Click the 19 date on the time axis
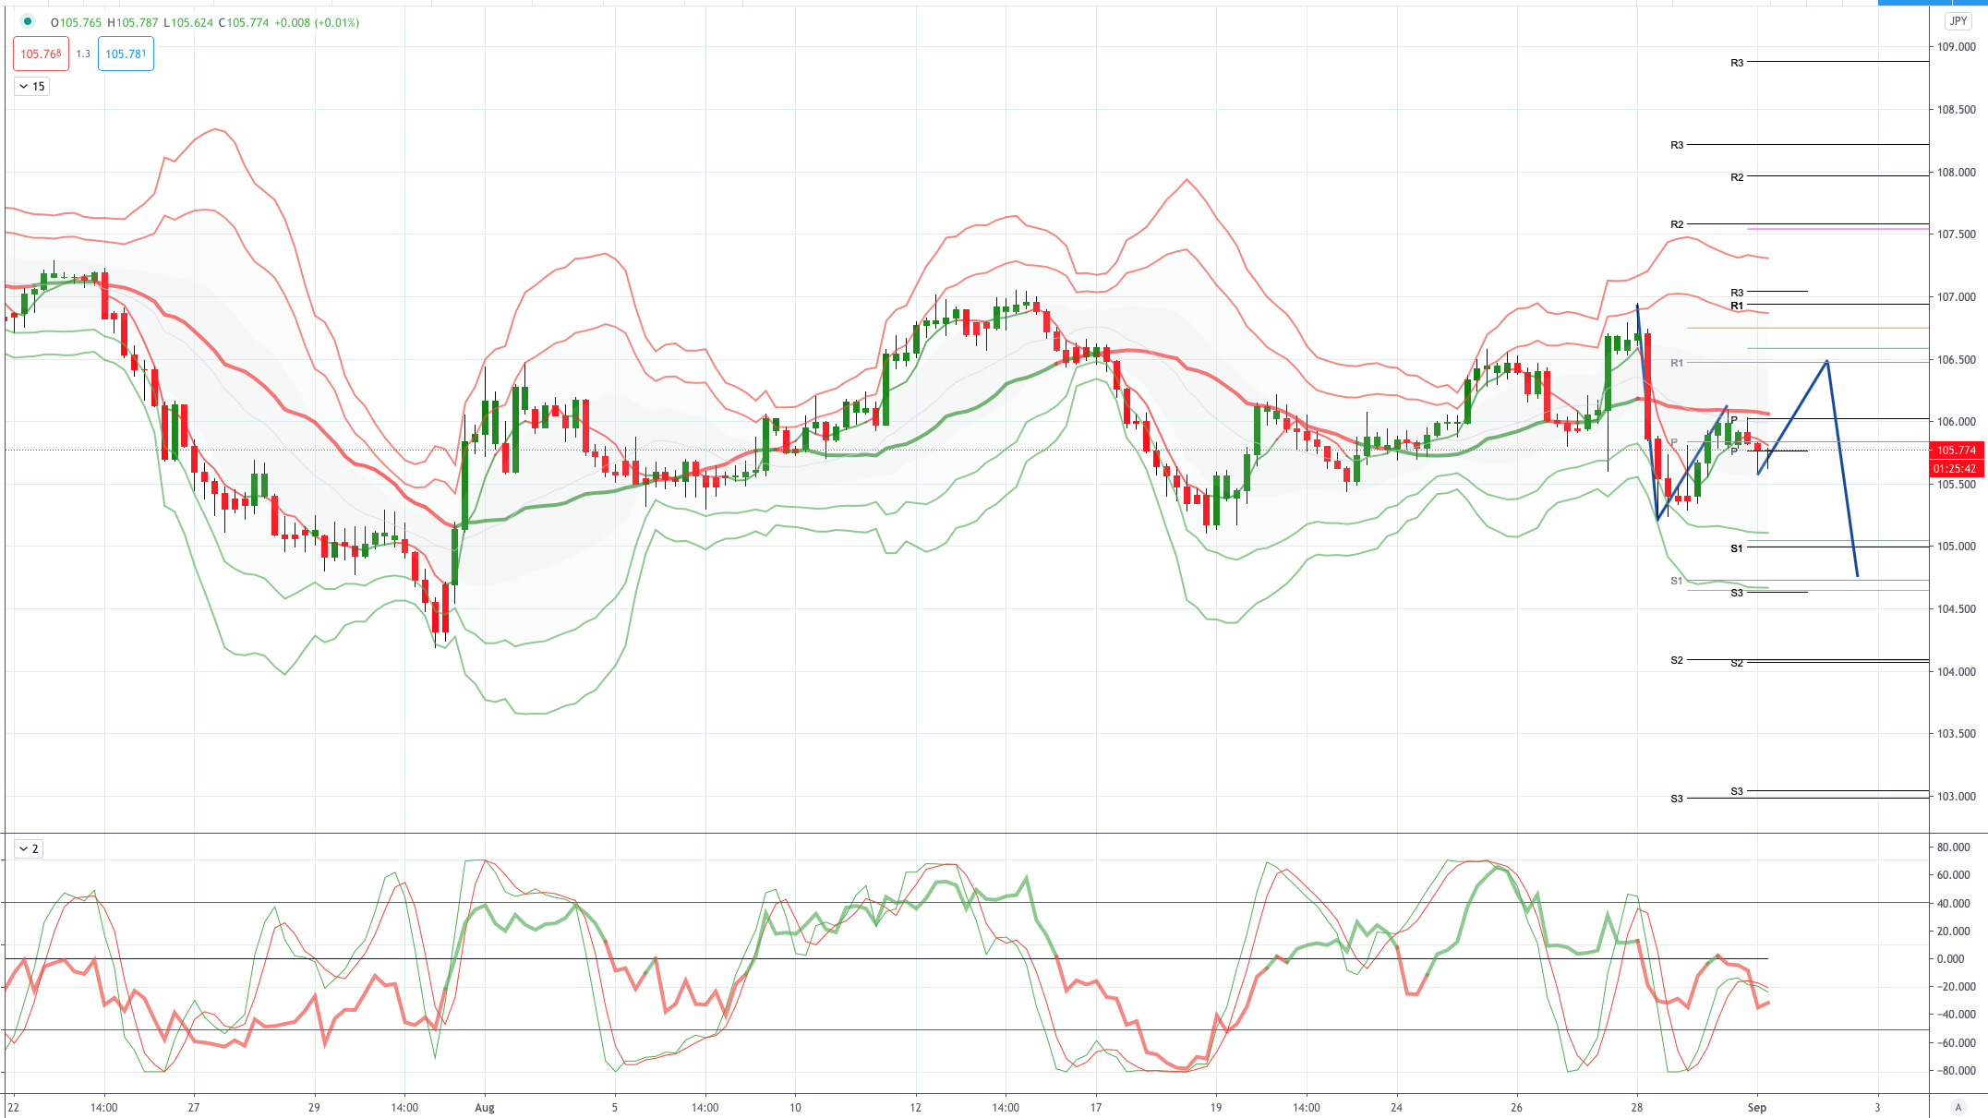The height and width of the screenshot is (1118, 1988). [1216, 1108]
